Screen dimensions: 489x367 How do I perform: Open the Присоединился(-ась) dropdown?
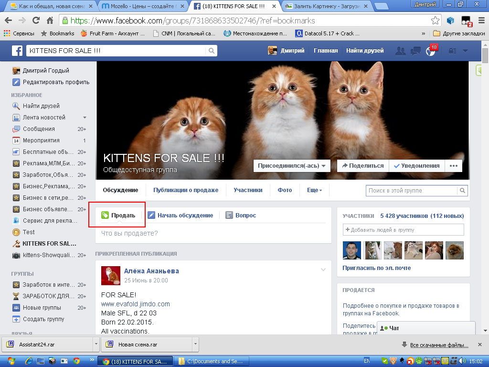click(x=292, y=166)
